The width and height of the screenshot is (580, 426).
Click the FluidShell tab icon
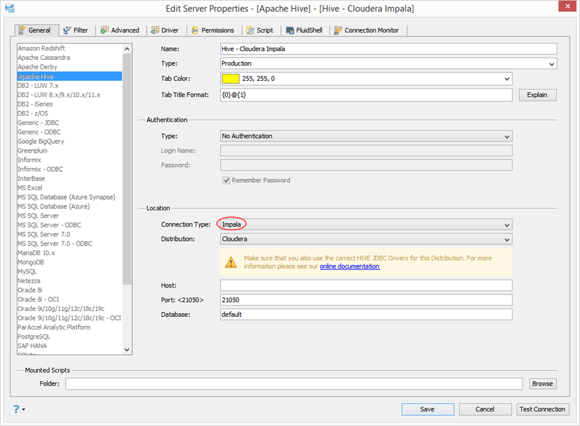coord(290,30)
